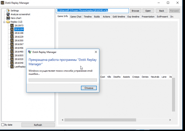Select the Settings tree item label
The height and width of the screenshot is (131, 185).
(15, 11)
